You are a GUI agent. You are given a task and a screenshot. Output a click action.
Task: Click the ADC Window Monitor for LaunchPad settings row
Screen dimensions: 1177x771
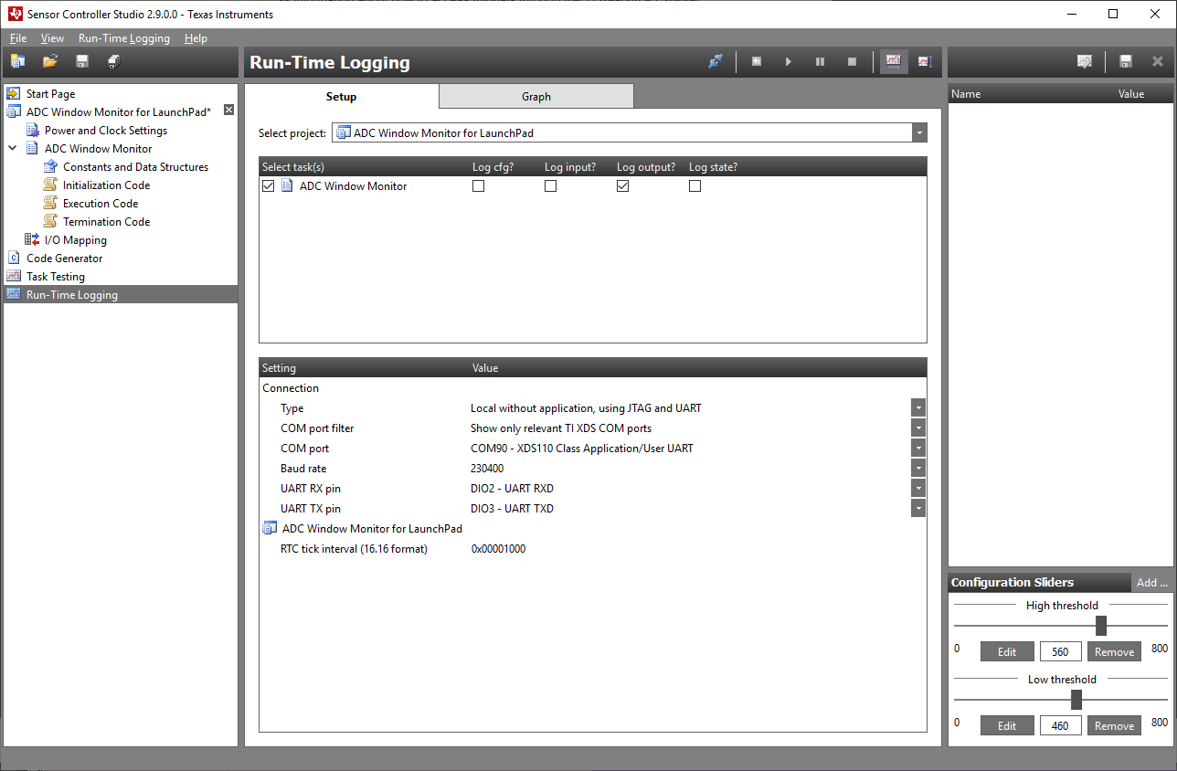click(x=592, y=528)
